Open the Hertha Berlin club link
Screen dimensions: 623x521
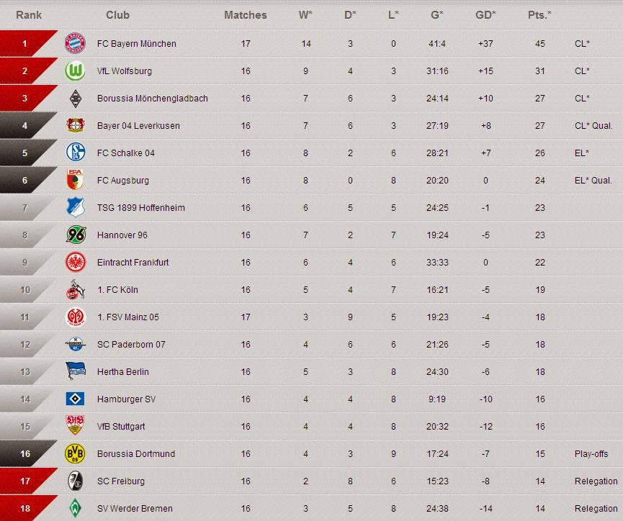coord(122,372)
